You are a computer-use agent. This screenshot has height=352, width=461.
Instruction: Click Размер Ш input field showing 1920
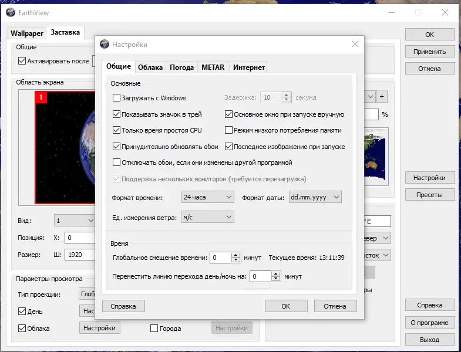(80, 255)
